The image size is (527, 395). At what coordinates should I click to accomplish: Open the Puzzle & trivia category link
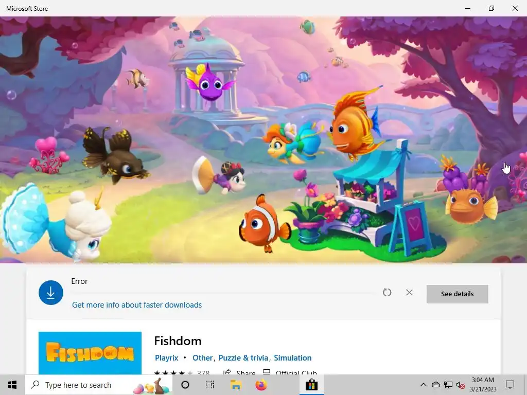pyautogui.click(x=243, y=358)
